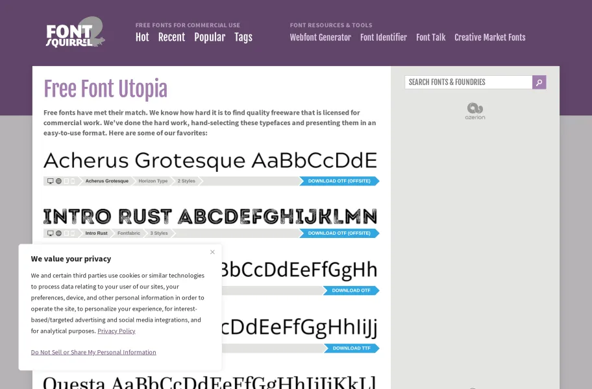This screenshot has height=389, width=592.
Task: Click desktop icon in Intro Rust row
Action: tap(50, 233)
